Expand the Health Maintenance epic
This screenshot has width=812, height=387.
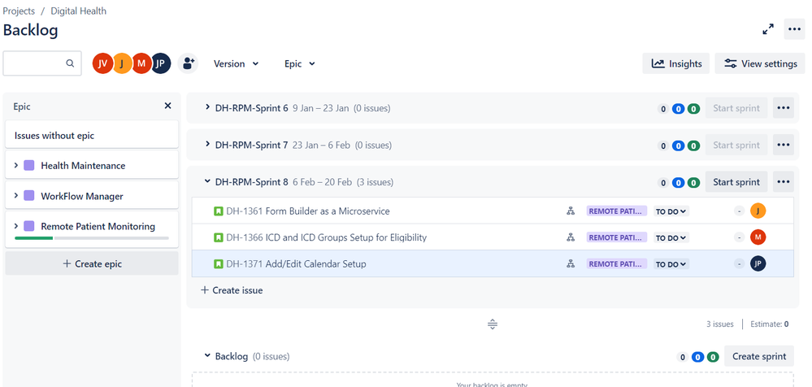coord(16,165)
